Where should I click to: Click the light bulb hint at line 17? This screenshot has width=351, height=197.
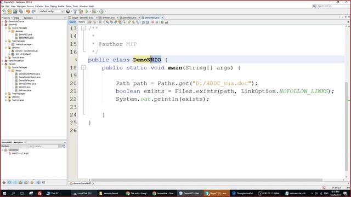[x=76, y=60]
